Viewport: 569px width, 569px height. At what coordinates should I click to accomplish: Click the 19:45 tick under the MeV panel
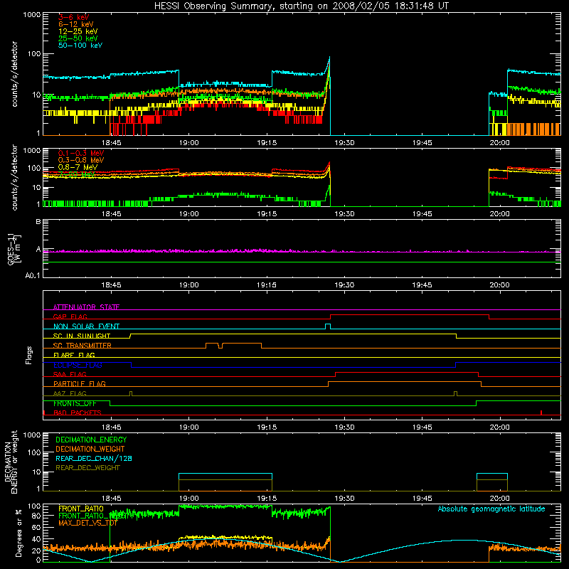click(422, 214)
